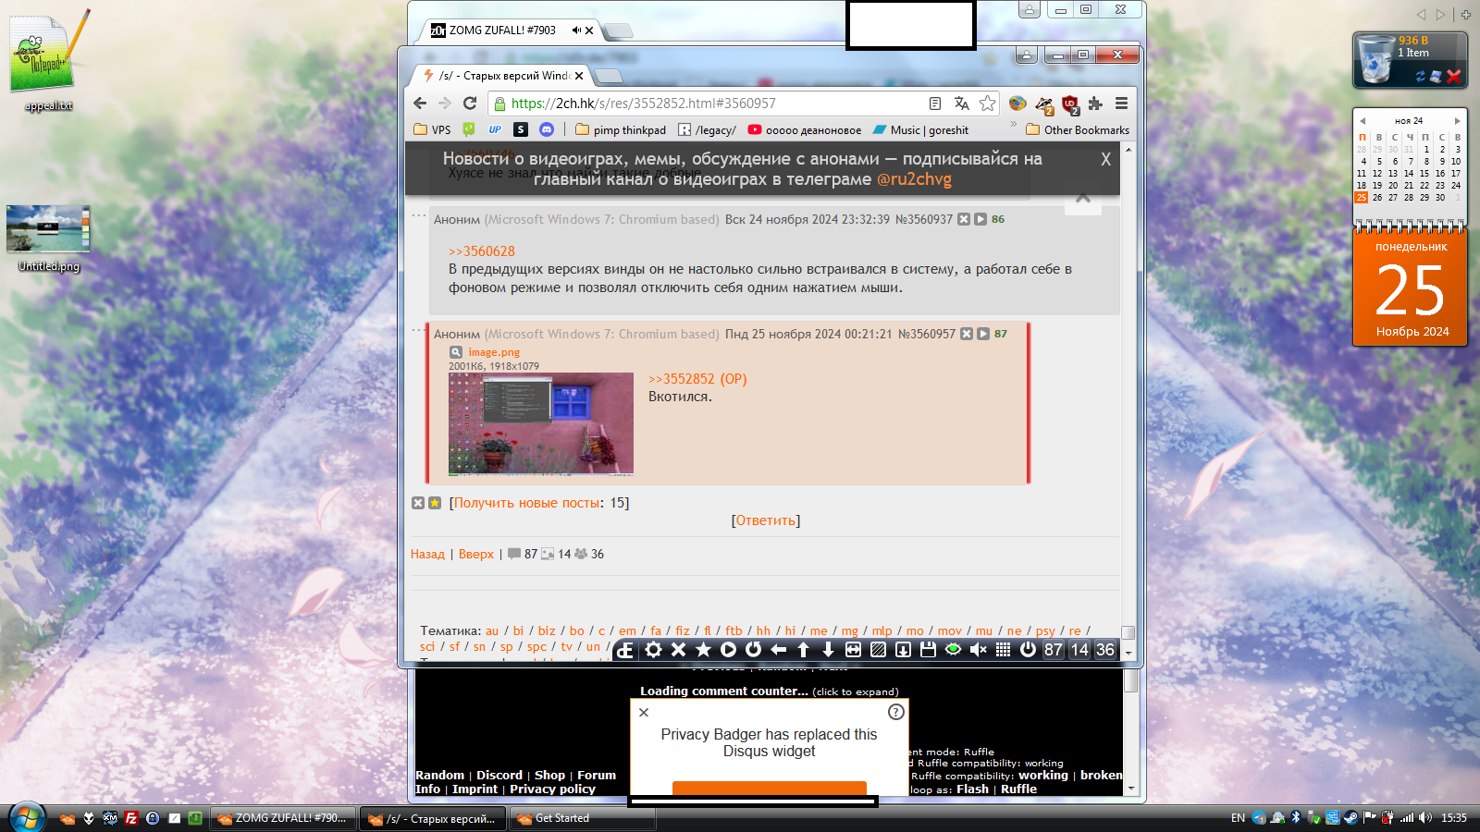Open the /legacy/ bookmark
Image resolution: width=1480 pixels, height=832 pixels.
(708, 130)
